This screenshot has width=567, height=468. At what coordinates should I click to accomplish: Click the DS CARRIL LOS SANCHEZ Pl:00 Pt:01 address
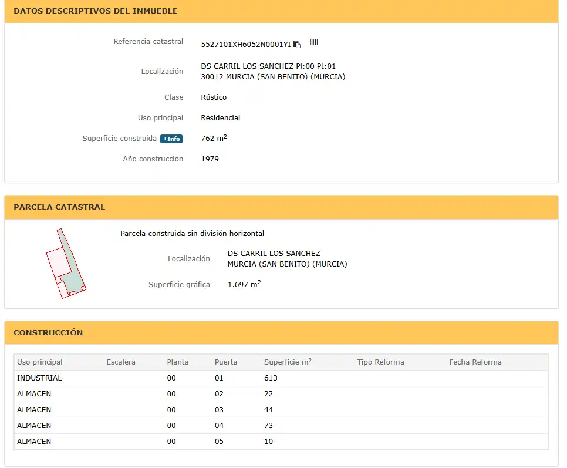tap(268, 66)
